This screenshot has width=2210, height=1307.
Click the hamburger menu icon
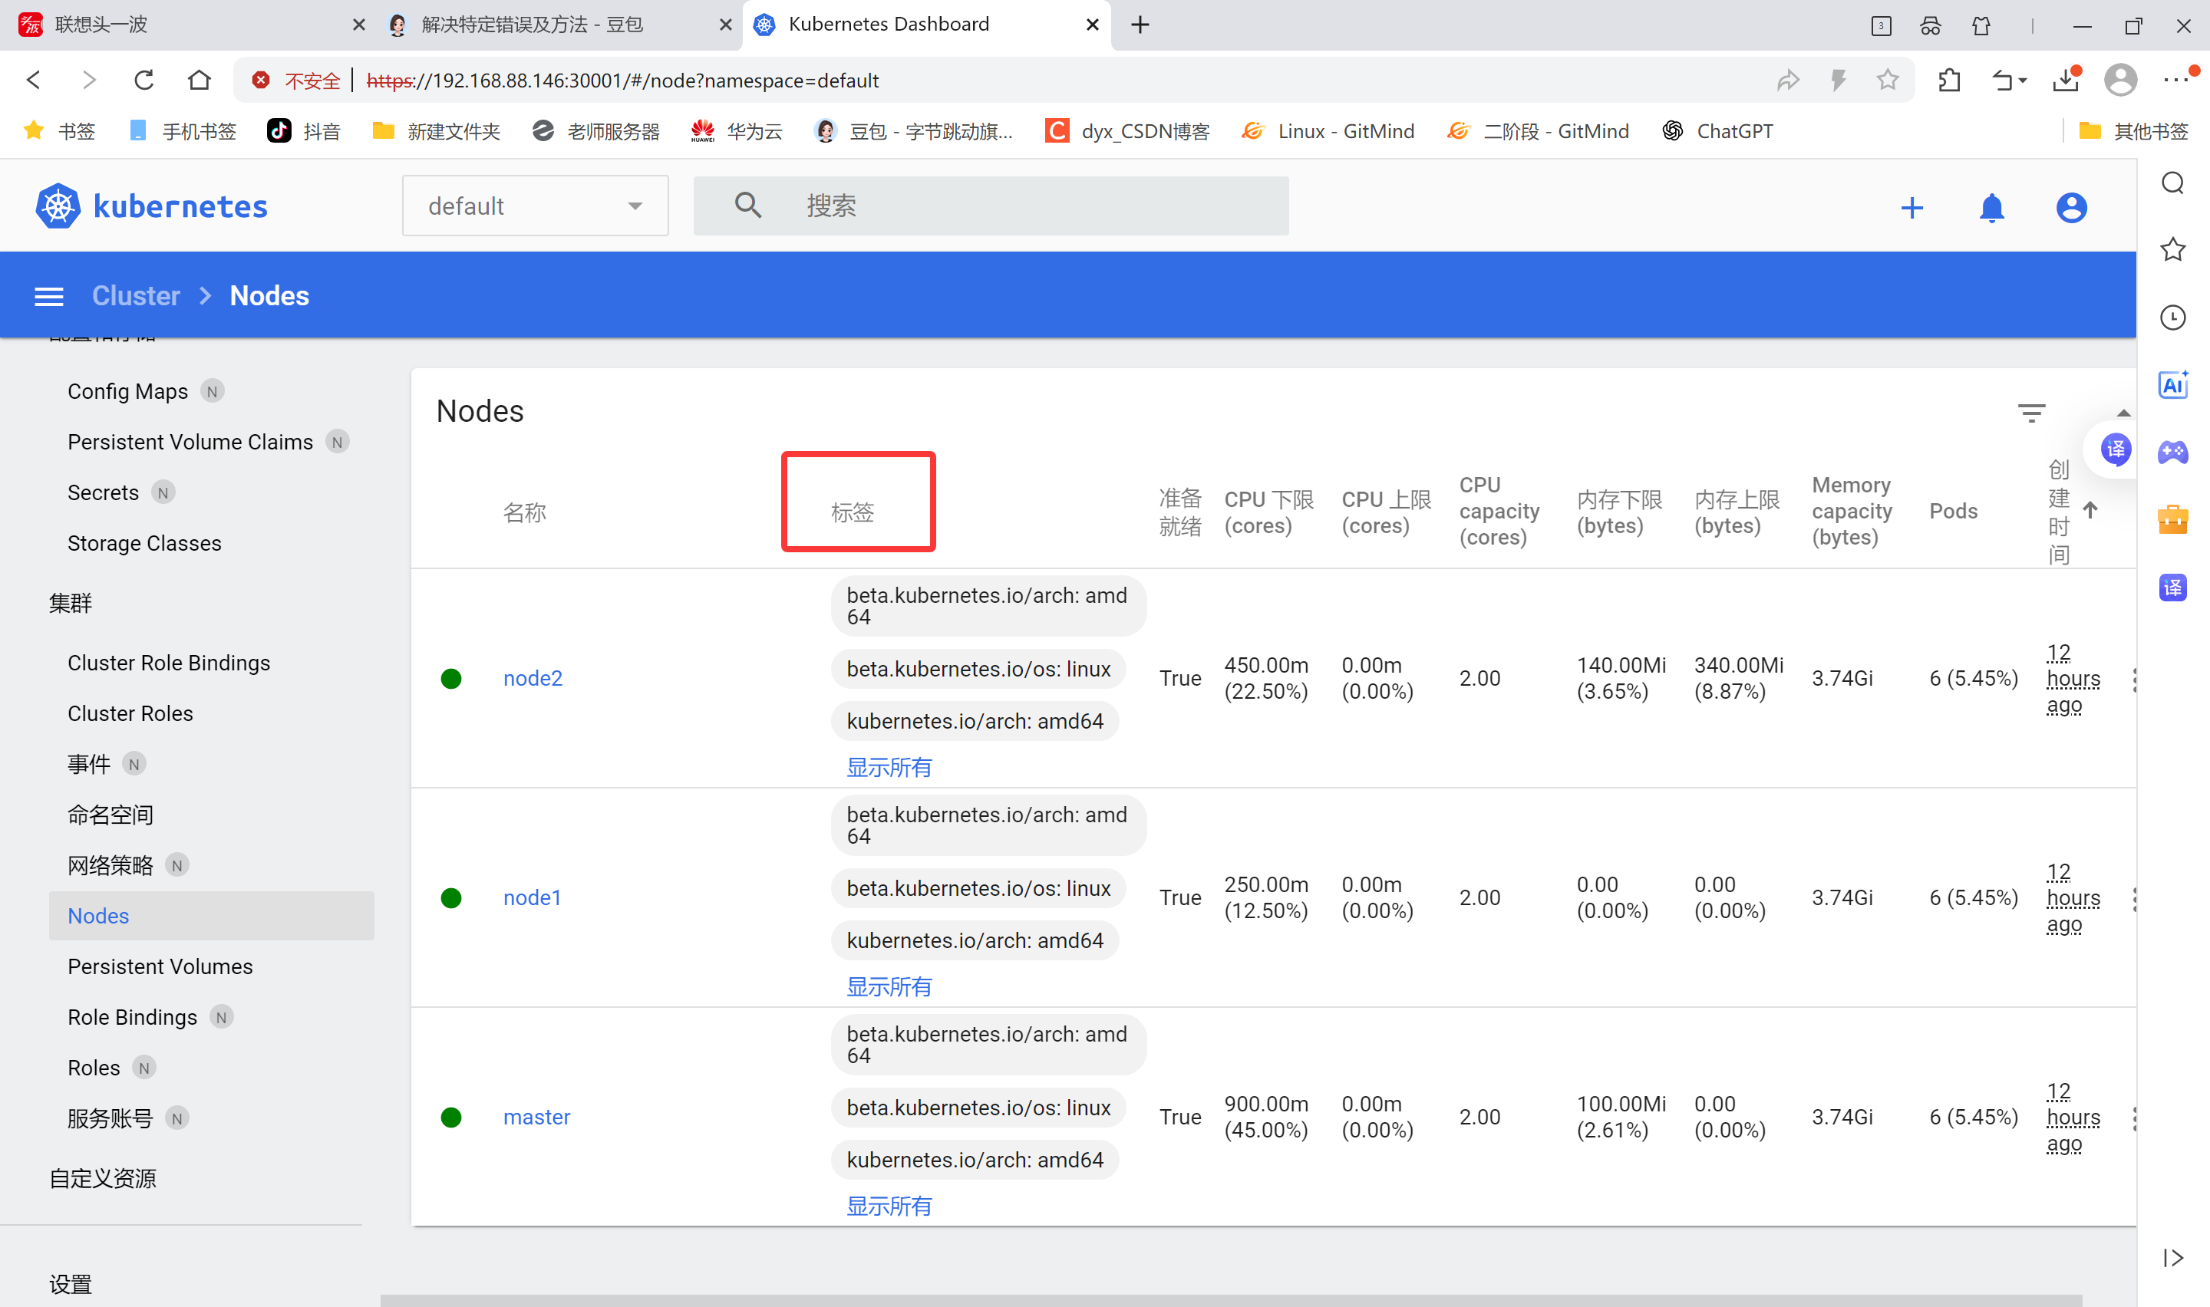click(48, 297)
